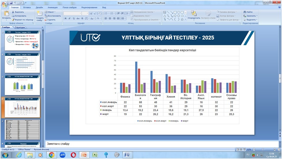Open Excel from the Windows taskbar
Image resolution: width=282 pixels, height=159 pixels.
(94, 155)
